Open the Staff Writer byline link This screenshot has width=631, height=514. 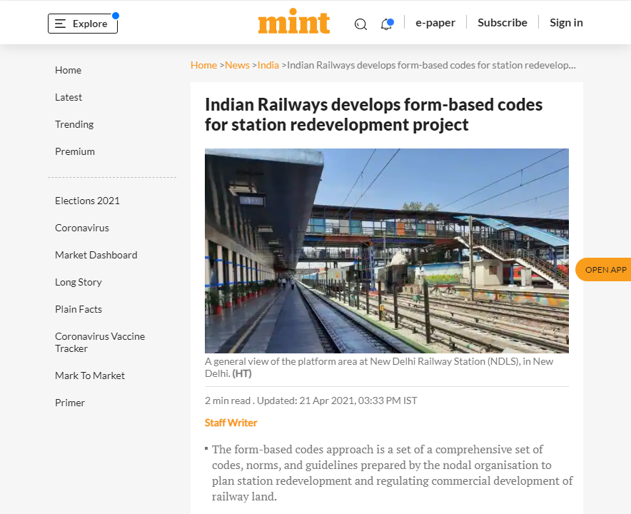[231, 423]
